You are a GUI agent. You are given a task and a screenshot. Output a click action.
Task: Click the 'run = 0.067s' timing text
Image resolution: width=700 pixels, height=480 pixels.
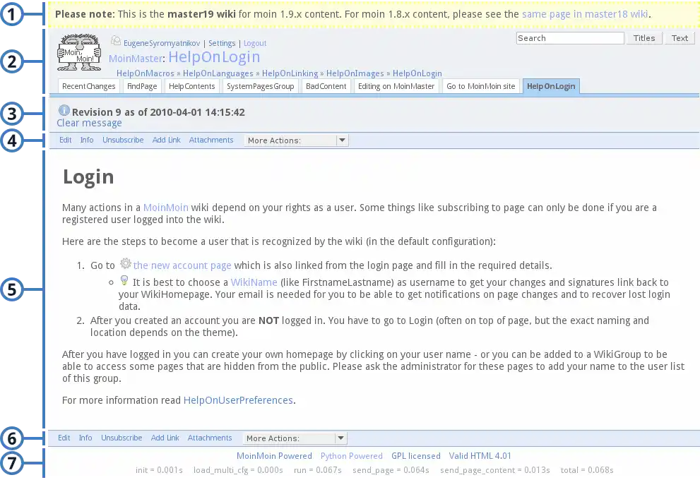[x=317, y=470]
